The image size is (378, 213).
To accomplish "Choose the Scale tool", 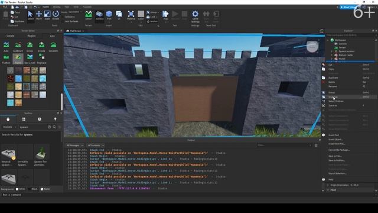I will click(47, 15).
